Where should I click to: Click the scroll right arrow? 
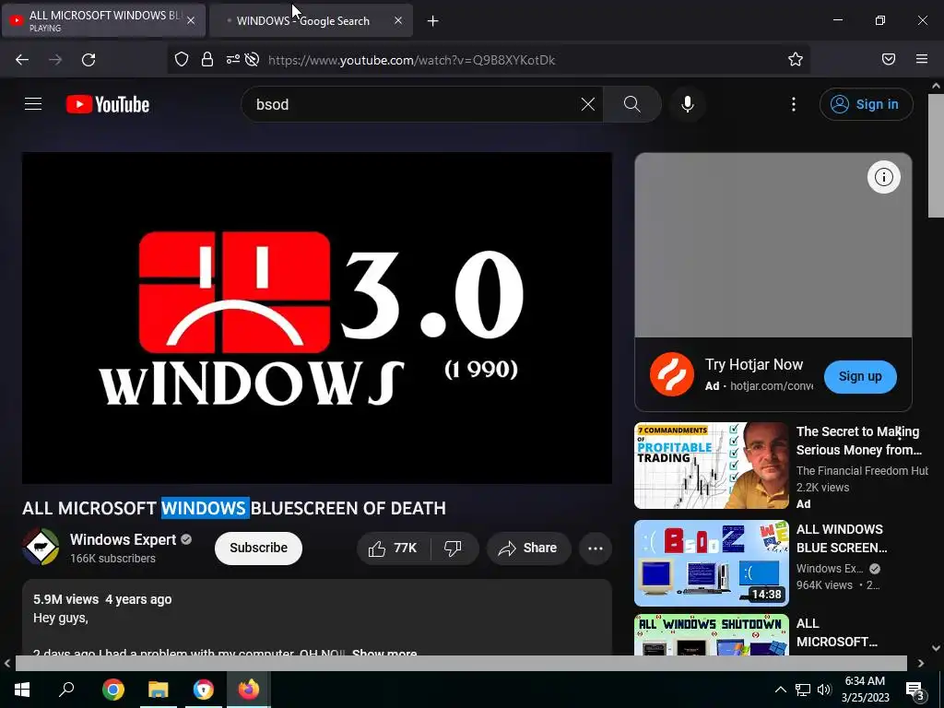(x=921, y=663)
